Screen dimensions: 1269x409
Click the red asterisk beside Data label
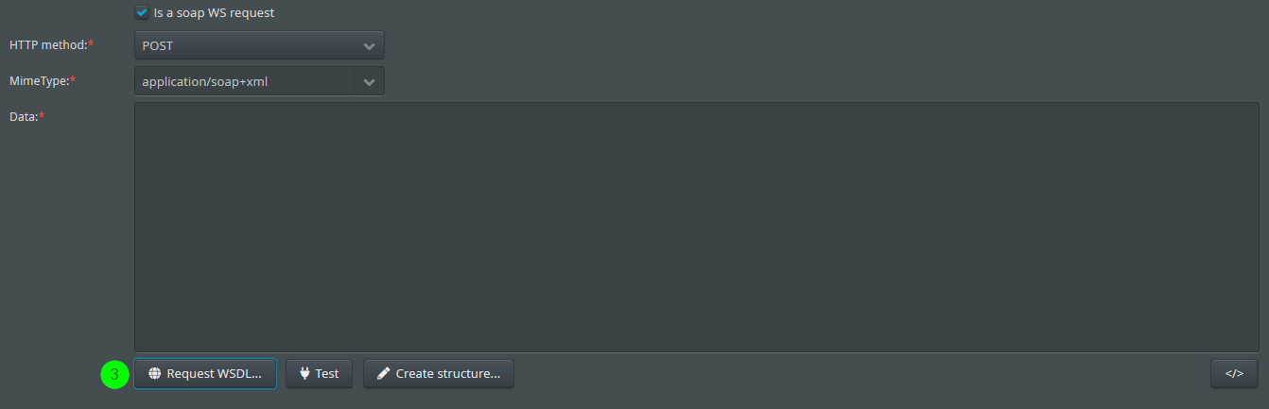click(43, 114)
